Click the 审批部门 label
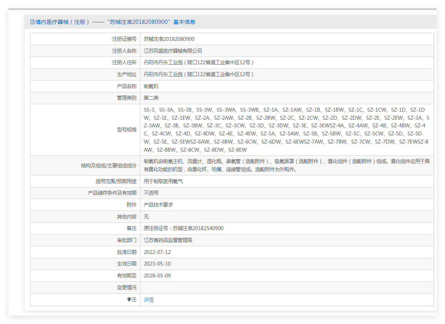Screen dimensions: 445x324 [127, 240]
